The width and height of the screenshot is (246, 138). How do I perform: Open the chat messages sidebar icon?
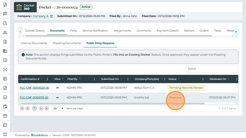click(5, 14)
